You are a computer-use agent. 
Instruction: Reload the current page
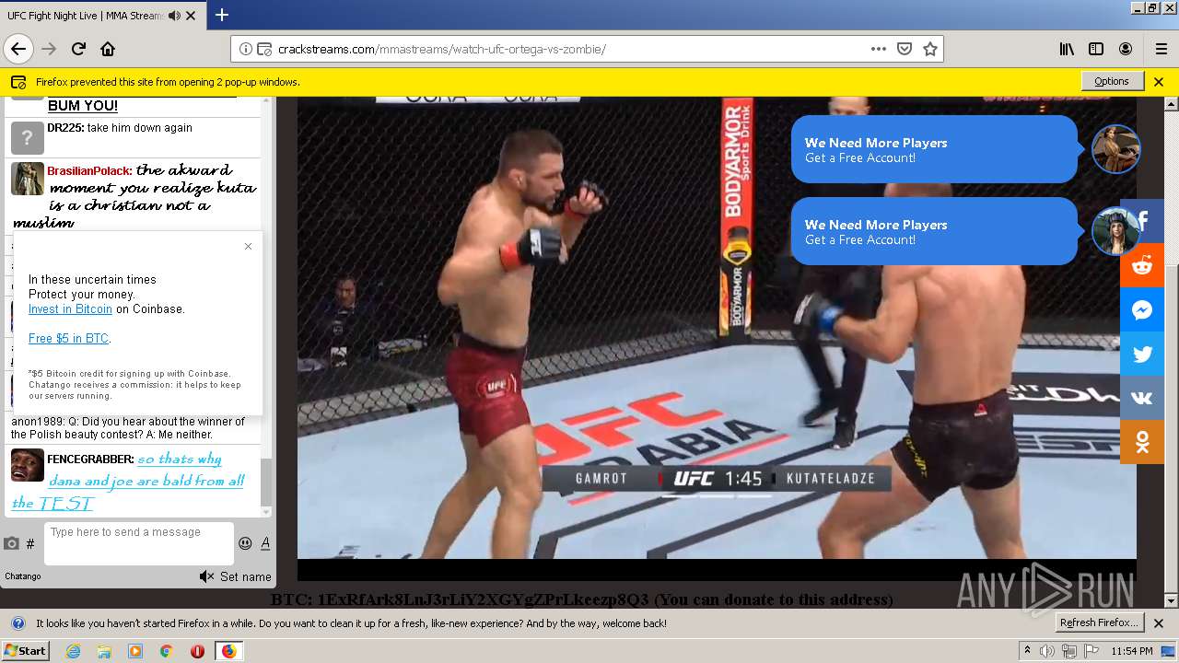click(78, 49)
